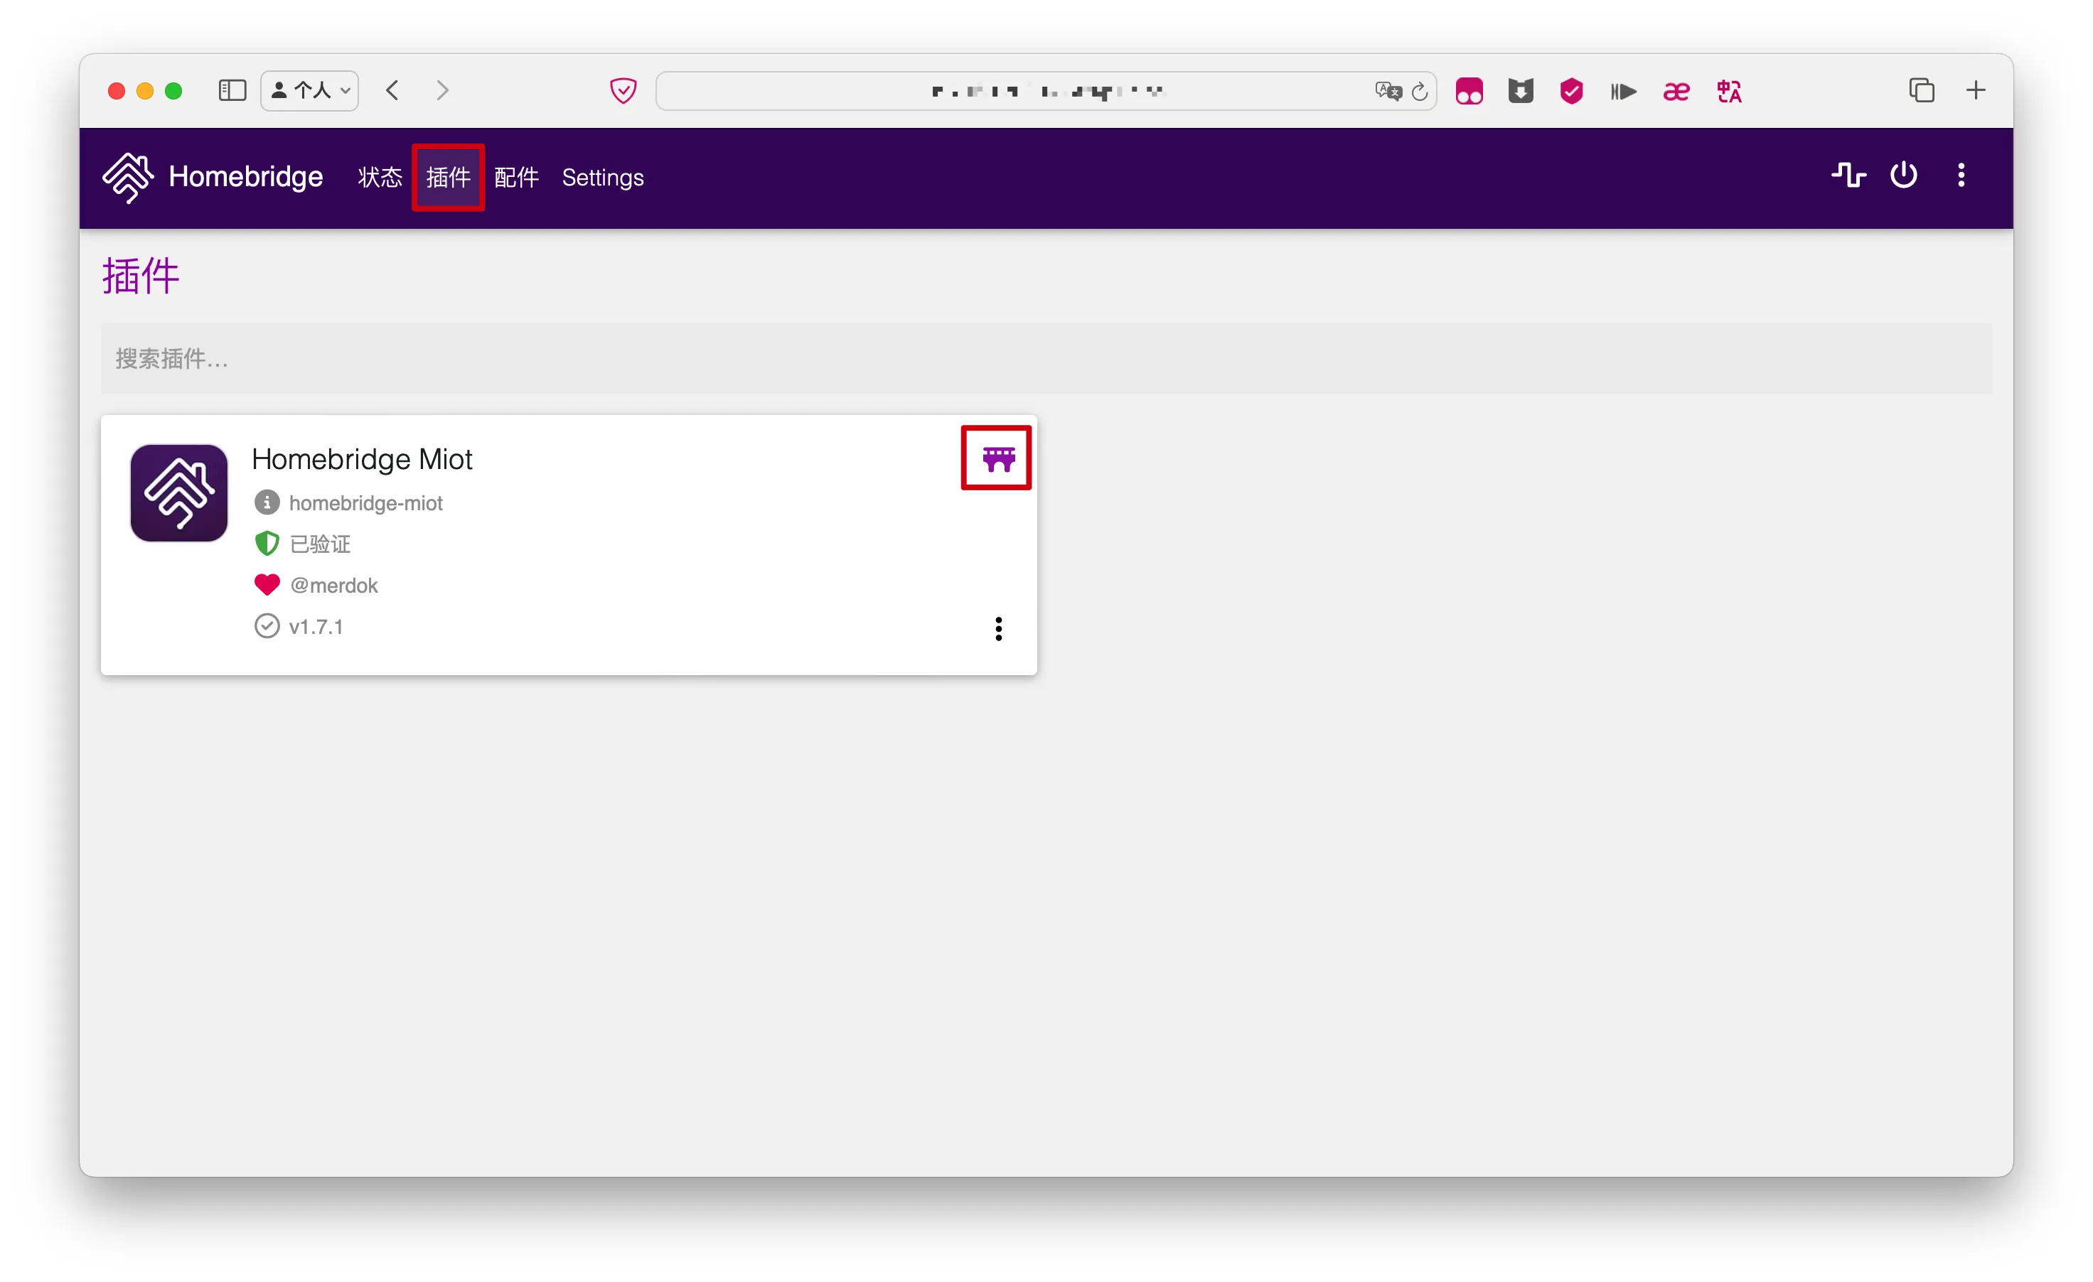The height and width of the screenshot is (1282, 2093).
Task: Open the Settings page
Action: (x=603, y=178)
